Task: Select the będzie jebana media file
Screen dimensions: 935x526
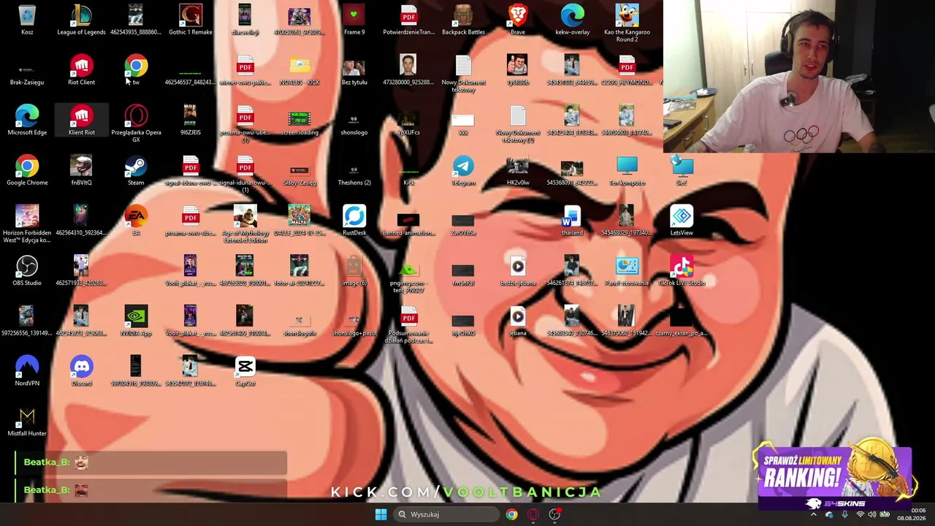Action: [x=517, y=271]
